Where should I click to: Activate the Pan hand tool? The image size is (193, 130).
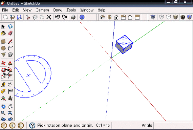point(10,107)
